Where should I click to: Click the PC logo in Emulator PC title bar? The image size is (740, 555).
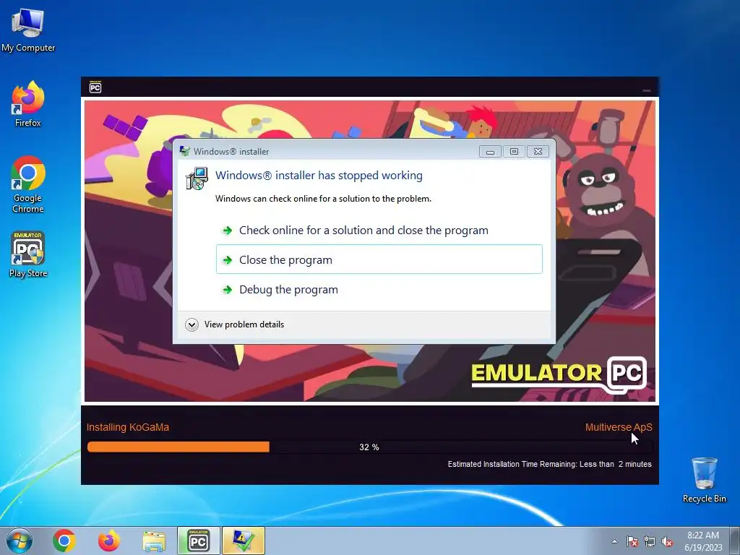(x=95, y=87)
